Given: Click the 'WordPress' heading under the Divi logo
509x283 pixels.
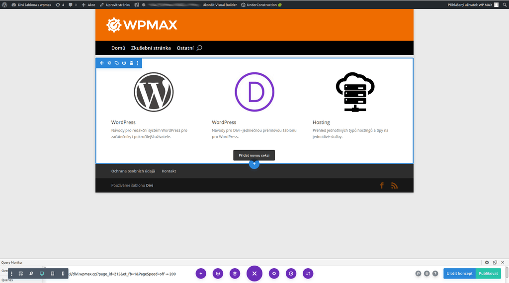Looking at the screenshot, I should [224, 122].
